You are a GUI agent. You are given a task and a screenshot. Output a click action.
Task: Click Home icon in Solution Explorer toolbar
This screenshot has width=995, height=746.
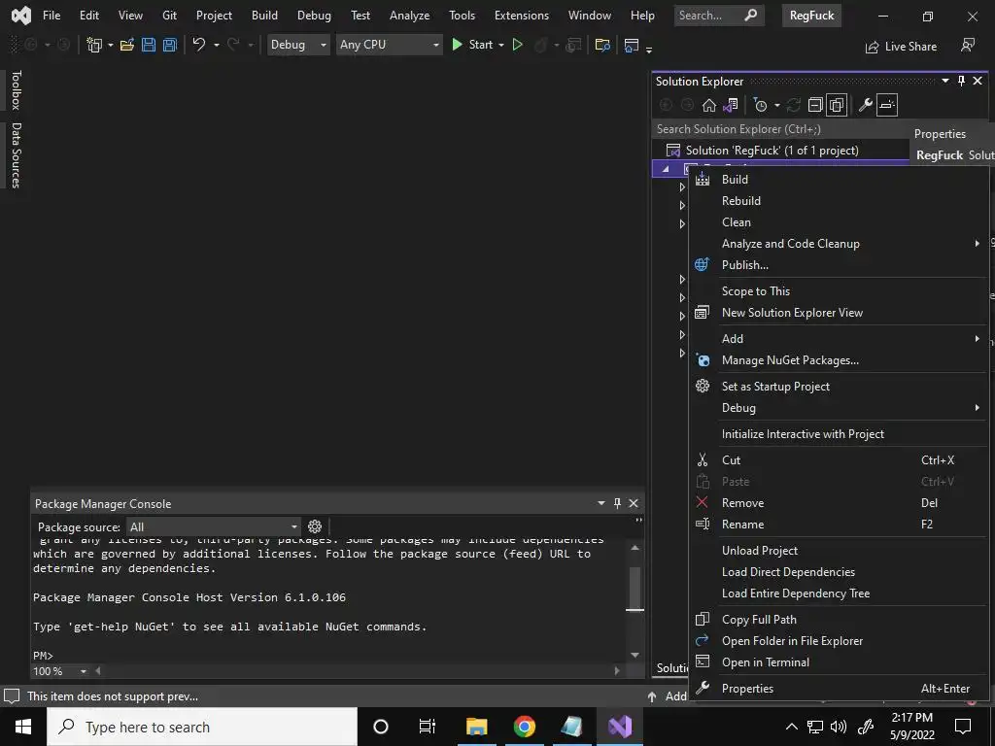pyautogui.click(x=708, y=105)
